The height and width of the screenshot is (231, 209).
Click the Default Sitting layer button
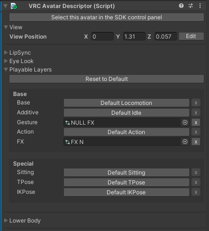[126, 173]
